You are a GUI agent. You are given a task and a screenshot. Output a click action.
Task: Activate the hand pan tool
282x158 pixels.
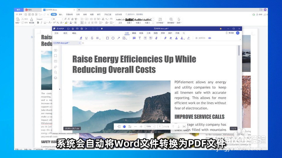[x=124, y=127]
